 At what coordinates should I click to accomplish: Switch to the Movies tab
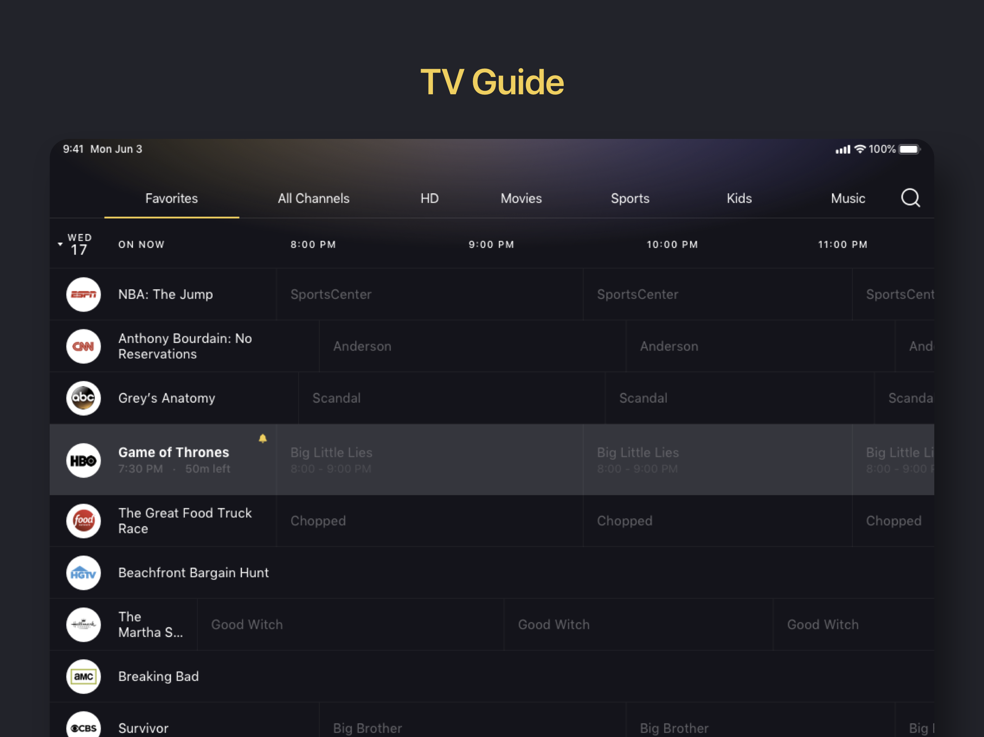click(522, 198)
